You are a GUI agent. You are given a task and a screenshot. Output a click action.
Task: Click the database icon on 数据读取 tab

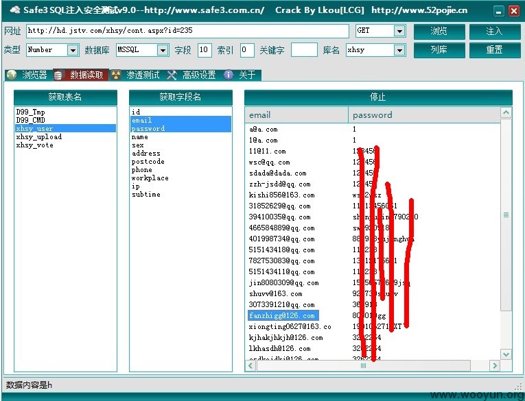[58, 75]
